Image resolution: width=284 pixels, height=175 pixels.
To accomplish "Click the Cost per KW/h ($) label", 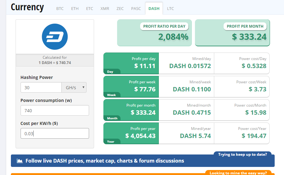I will 39,123.
